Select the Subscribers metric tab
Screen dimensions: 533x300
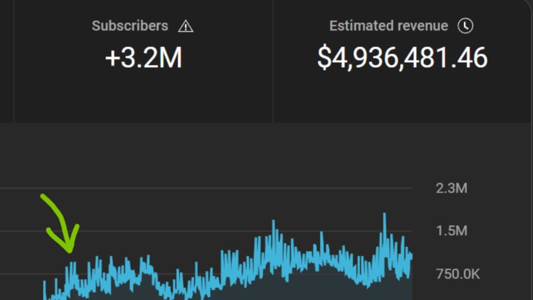click(144, 61)
